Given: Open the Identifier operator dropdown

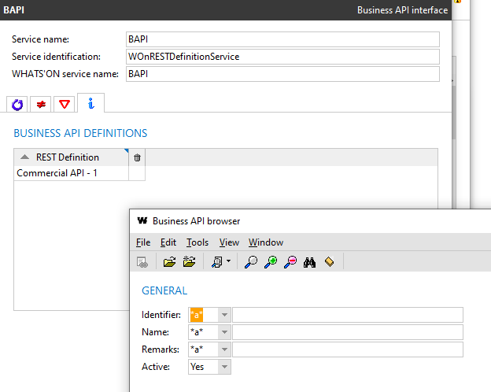Looking at the screenshot, I should (224, 315).
